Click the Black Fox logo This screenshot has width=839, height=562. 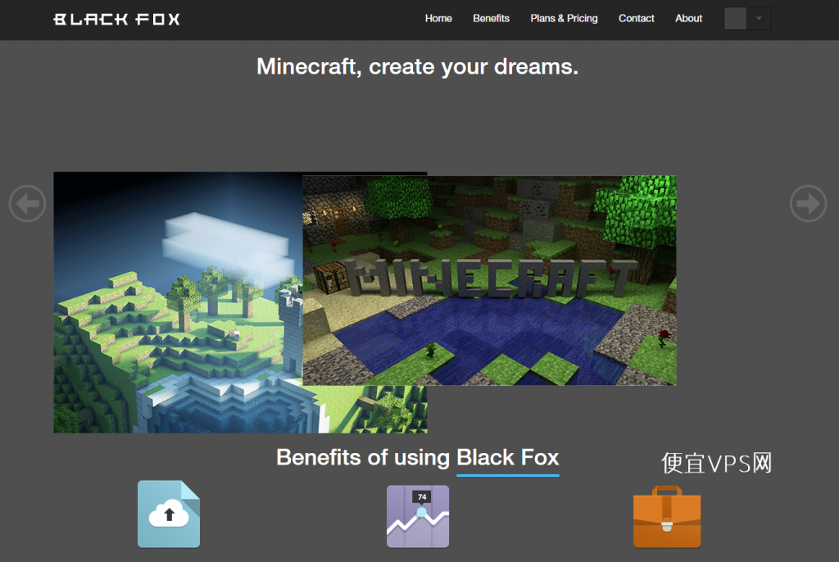tap(116, 20)
